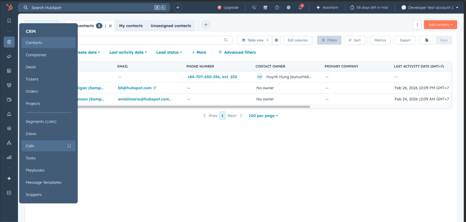Select Projects in the CRM menu
Screen dimensions: 466x222
pos(48,103)
